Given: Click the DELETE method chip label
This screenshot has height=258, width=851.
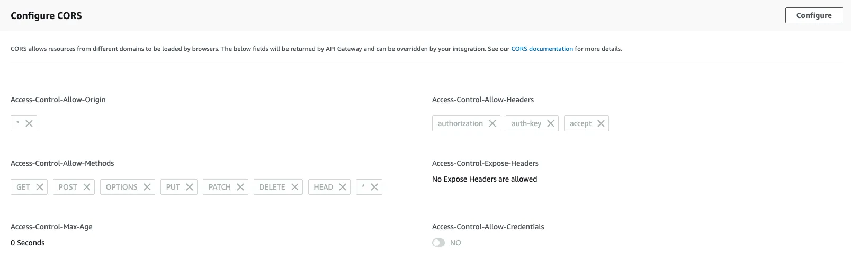Looking at the screenshot, I should pyautogui.click(x=272, y=187).
